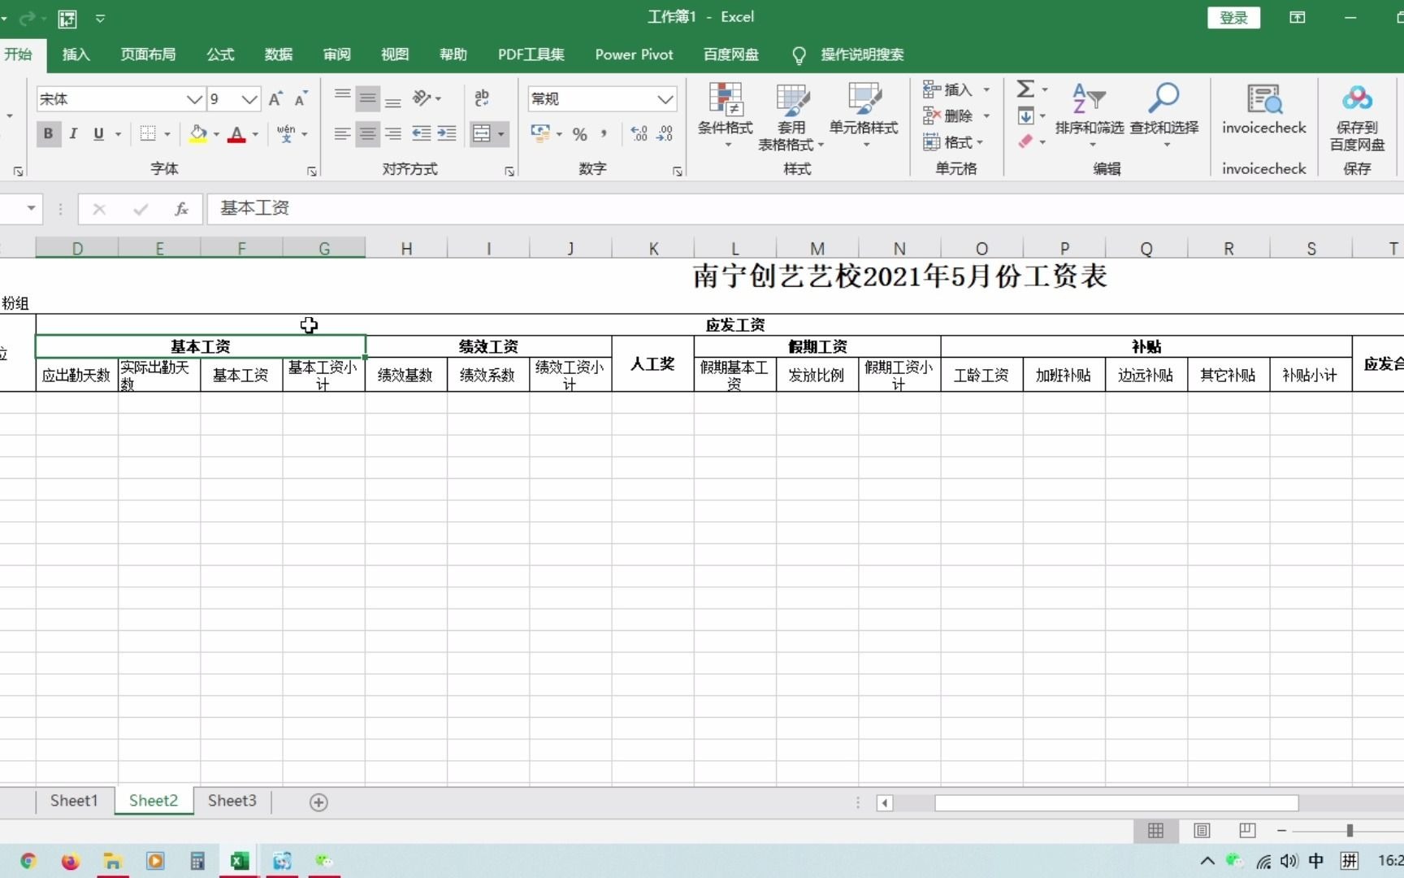This screenshot has width=1404, height=878.
Task: Click the phonetic guide wén icon
Action: point(286,133)
